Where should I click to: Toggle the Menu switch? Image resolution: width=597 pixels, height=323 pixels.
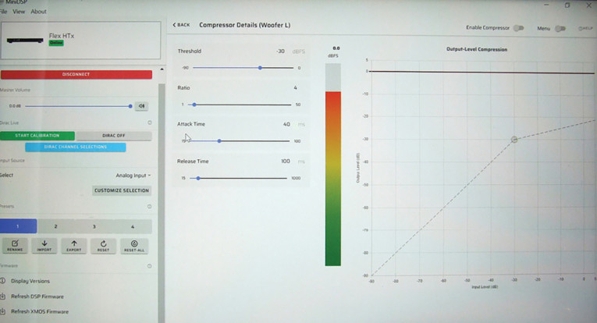[x=560, y=28]
